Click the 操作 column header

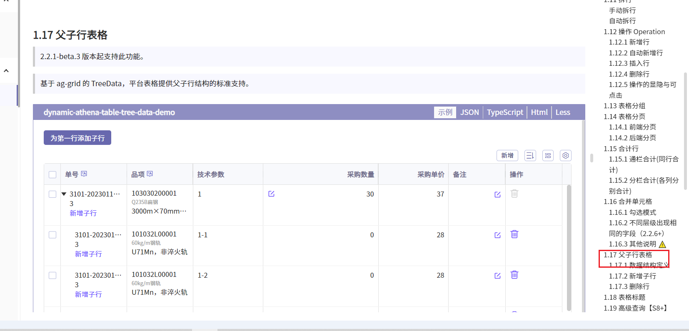[x=534, y=174]
